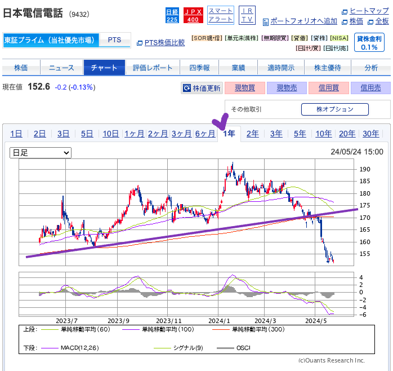Click the January 2024 price peak on chart
Viewport: 393px width, 371px height.
pos(233,165)
